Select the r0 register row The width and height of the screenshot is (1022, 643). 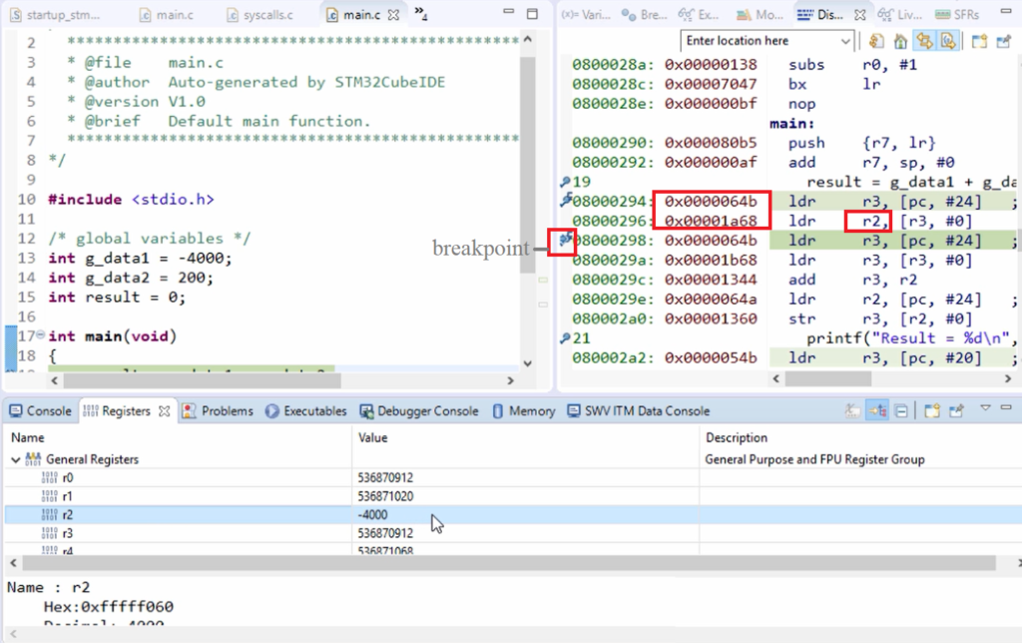coord(513,478)
